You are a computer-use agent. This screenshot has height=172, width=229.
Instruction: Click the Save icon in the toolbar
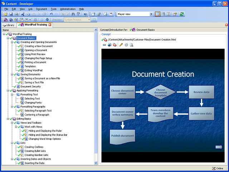point(11,14)
